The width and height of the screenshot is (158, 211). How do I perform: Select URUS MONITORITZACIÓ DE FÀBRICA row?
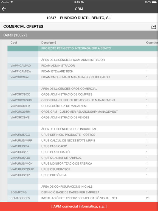click(x=83, y=164)
